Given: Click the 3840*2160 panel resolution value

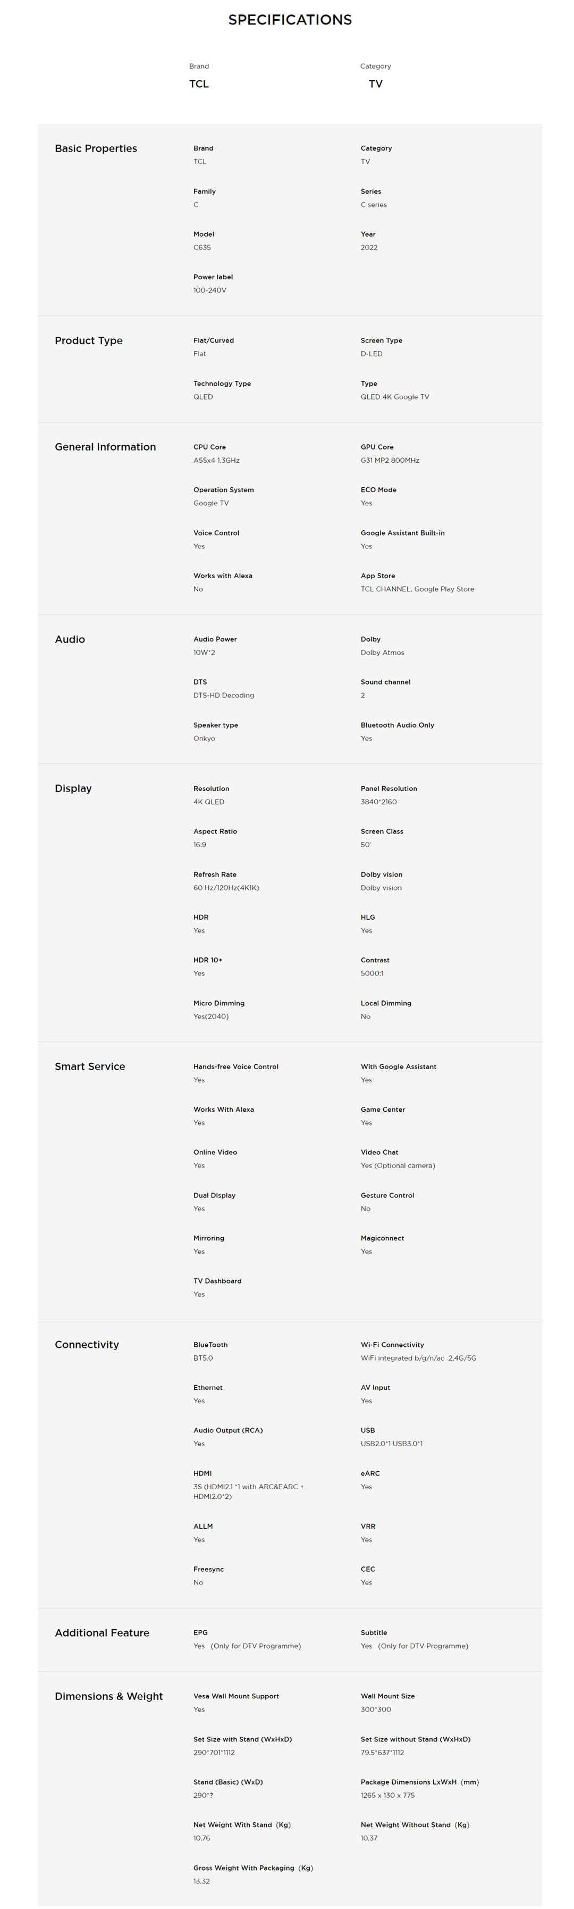Looking at the screenshot, I should coord(378,802).
